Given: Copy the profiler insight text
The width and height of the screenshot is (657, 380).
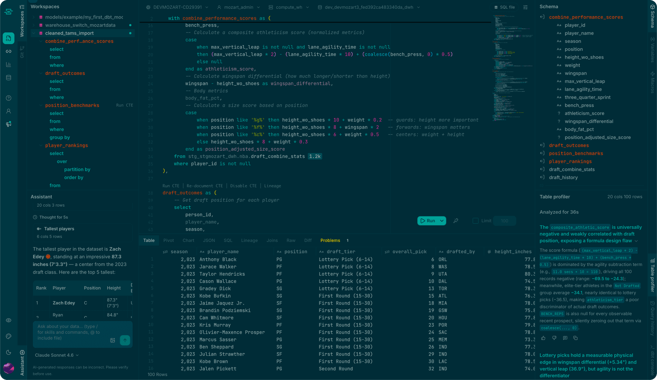Looking at the screenshot, I should click(x=575, y=338).
